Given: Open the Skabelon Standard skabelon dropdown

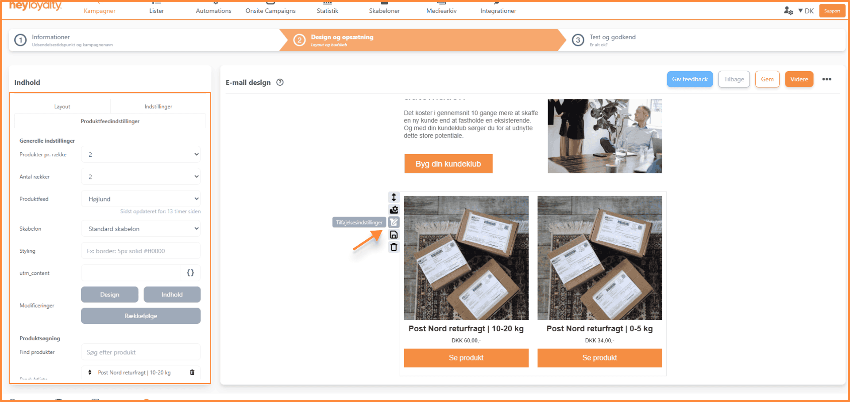Looking at the screenshot, I should pyautogui.click(x=141, y=229).
